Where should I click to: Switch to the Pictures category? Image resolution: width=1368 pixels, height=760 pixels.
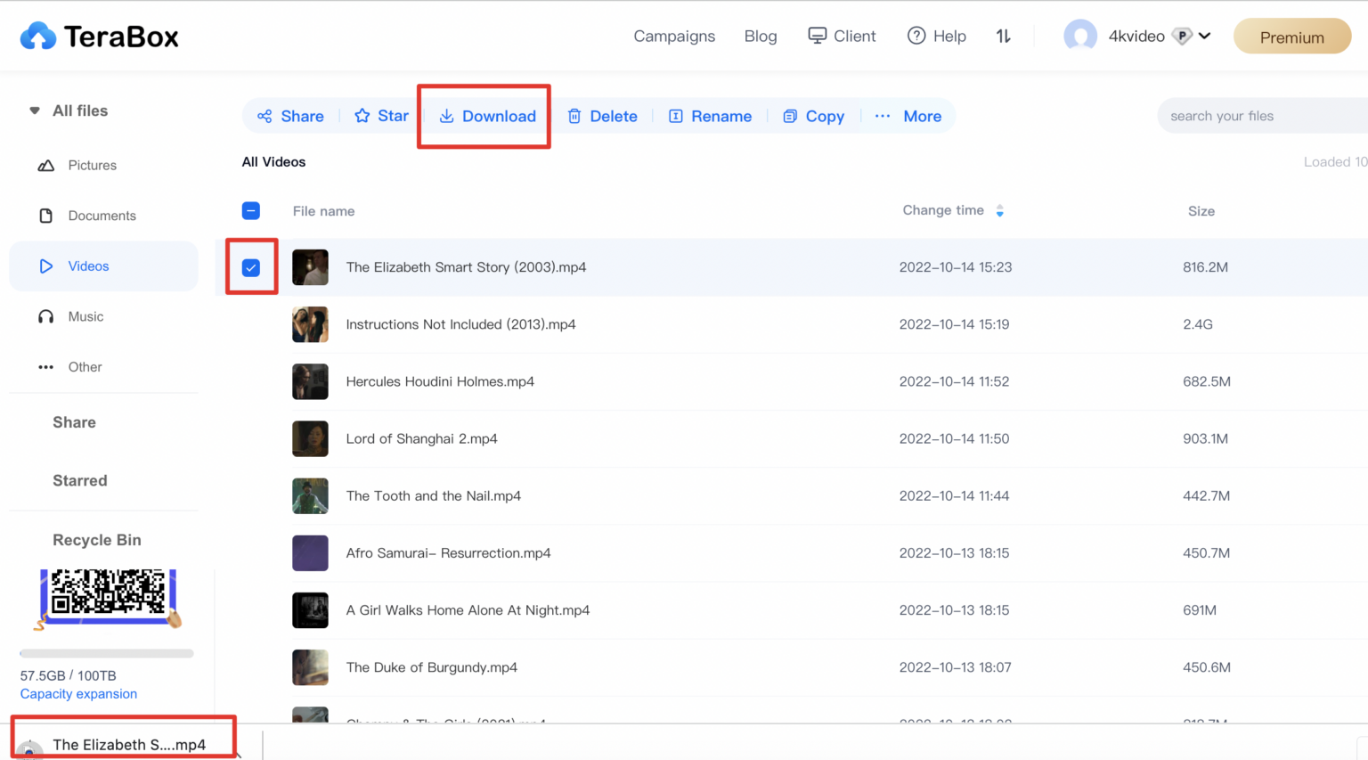(x=92, y=166)
